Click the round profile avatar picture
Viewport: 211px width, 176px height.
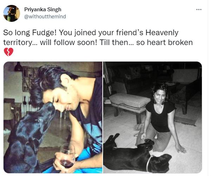click(12, 13)
